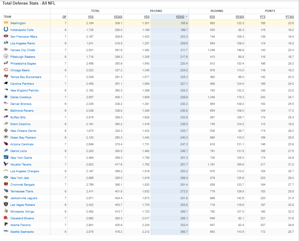
Task: Click the Atlanta Falcons logo
Action: click(6, 224)
